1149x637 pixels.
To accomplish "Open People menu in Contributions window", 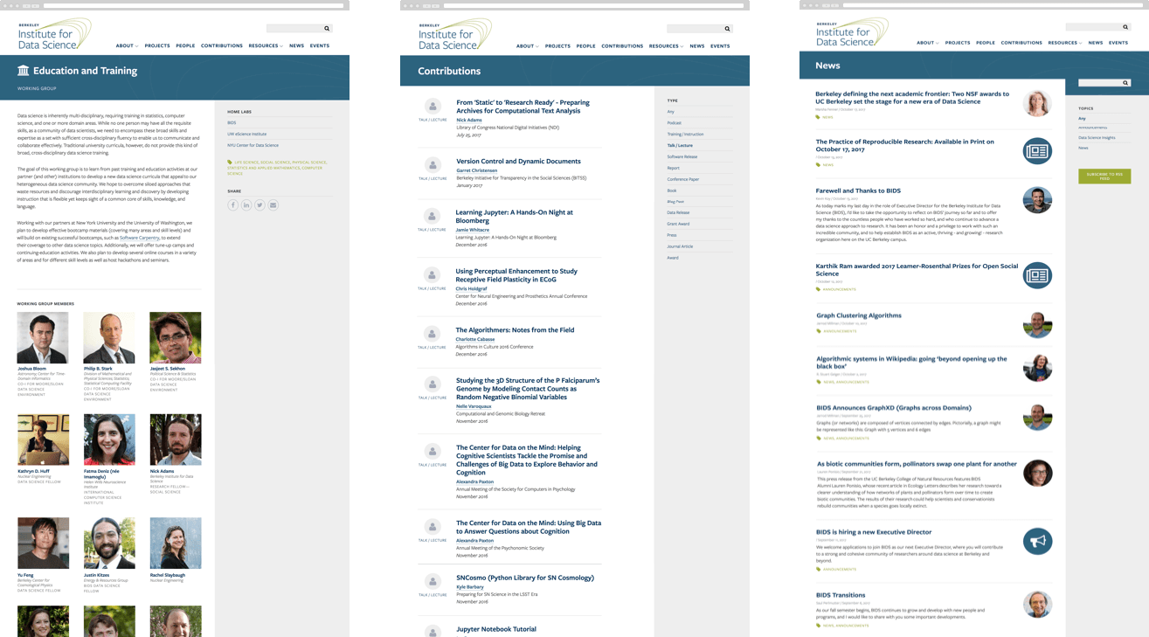I will (x=585, y=45).
